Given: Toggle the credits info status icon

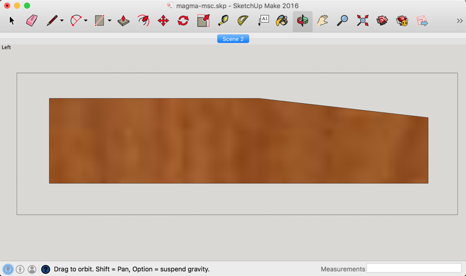Looking at the screenshot, I should (20, 270).
